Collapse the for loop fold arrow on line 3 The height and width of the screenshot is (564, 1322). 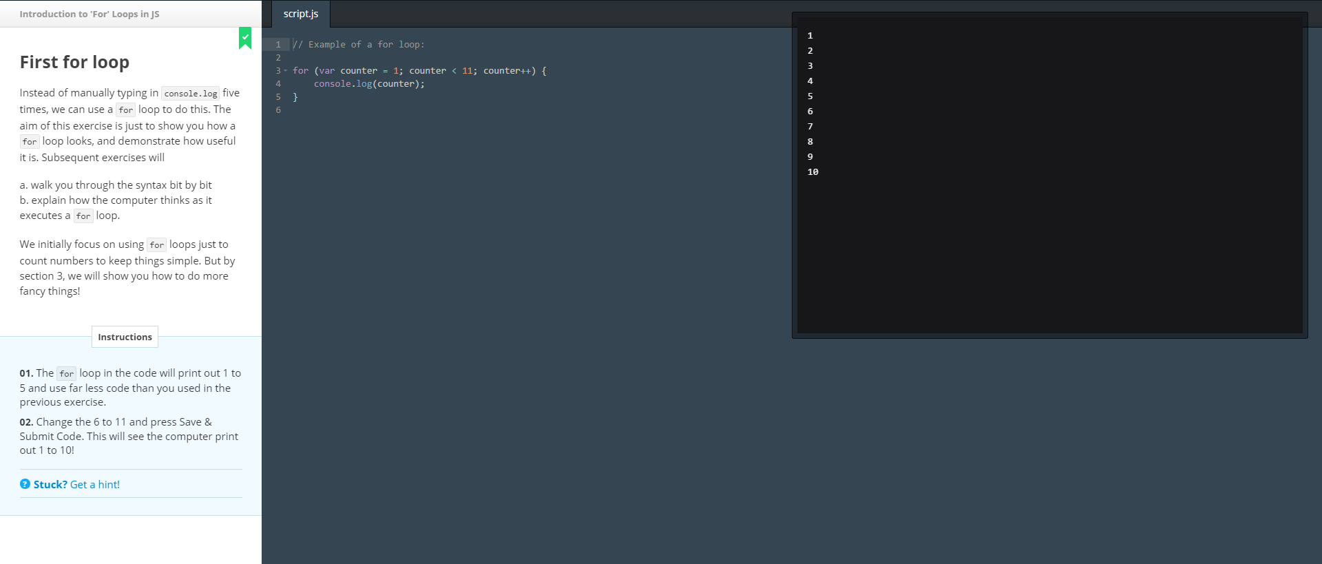[x=286, y=70]
